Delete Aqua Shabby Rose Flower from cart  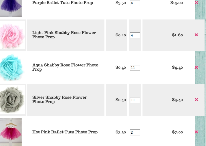point(196,67)
